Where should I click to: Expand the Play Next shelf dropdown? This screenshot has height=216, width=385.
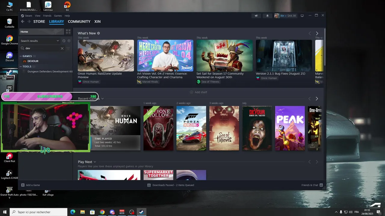95,162
